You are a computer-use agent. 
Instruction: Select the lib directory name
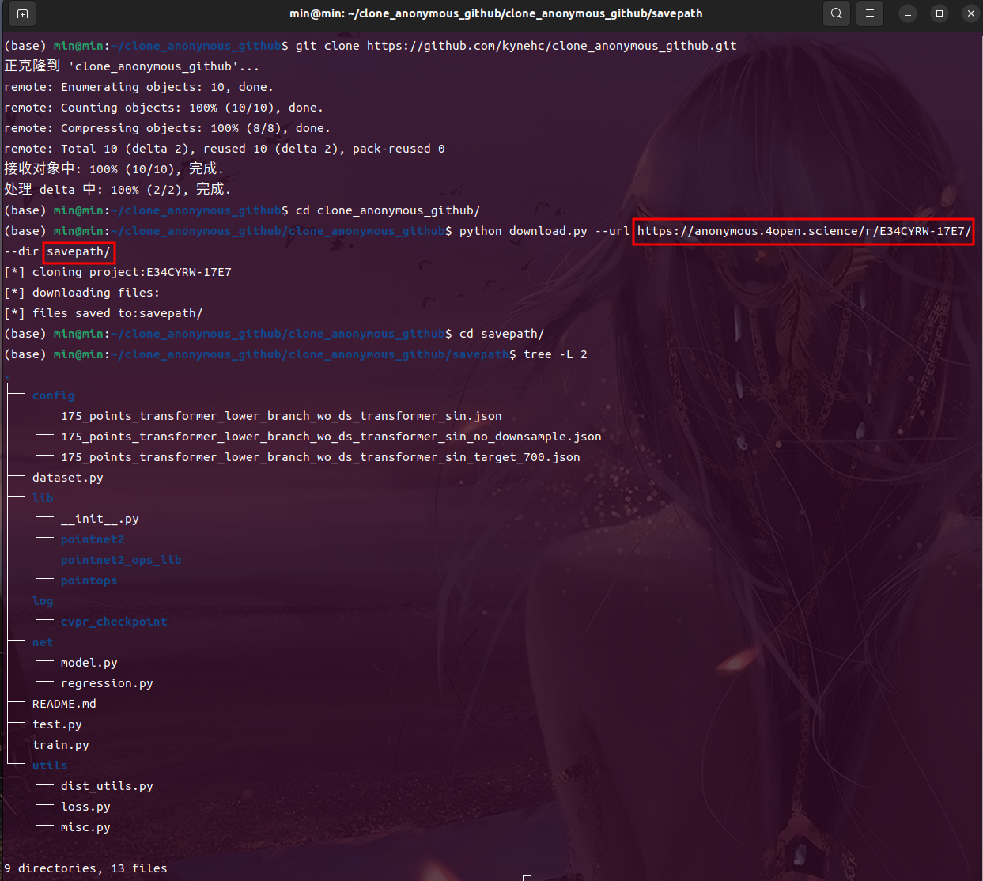43,497
